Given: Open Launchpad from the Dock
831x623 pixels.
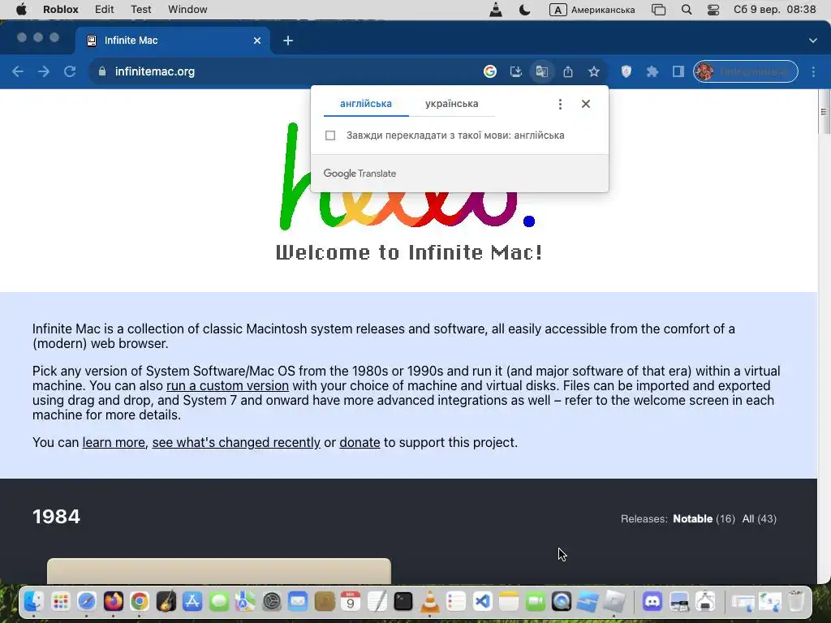Looking at the screenshot, I should click(60, 602).
